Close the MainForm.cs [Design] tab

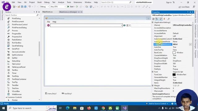[82, 12]
